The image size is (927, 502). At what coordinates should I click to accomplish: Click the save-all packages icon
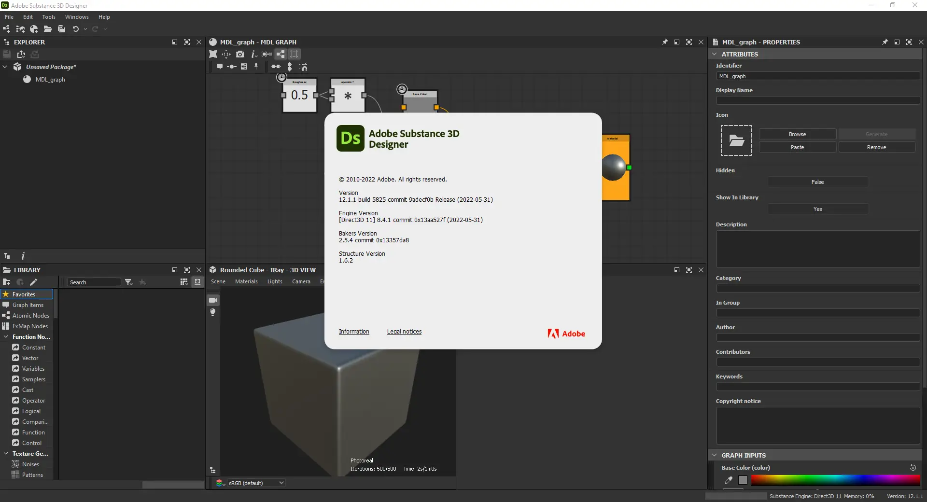tap(61, 29)
